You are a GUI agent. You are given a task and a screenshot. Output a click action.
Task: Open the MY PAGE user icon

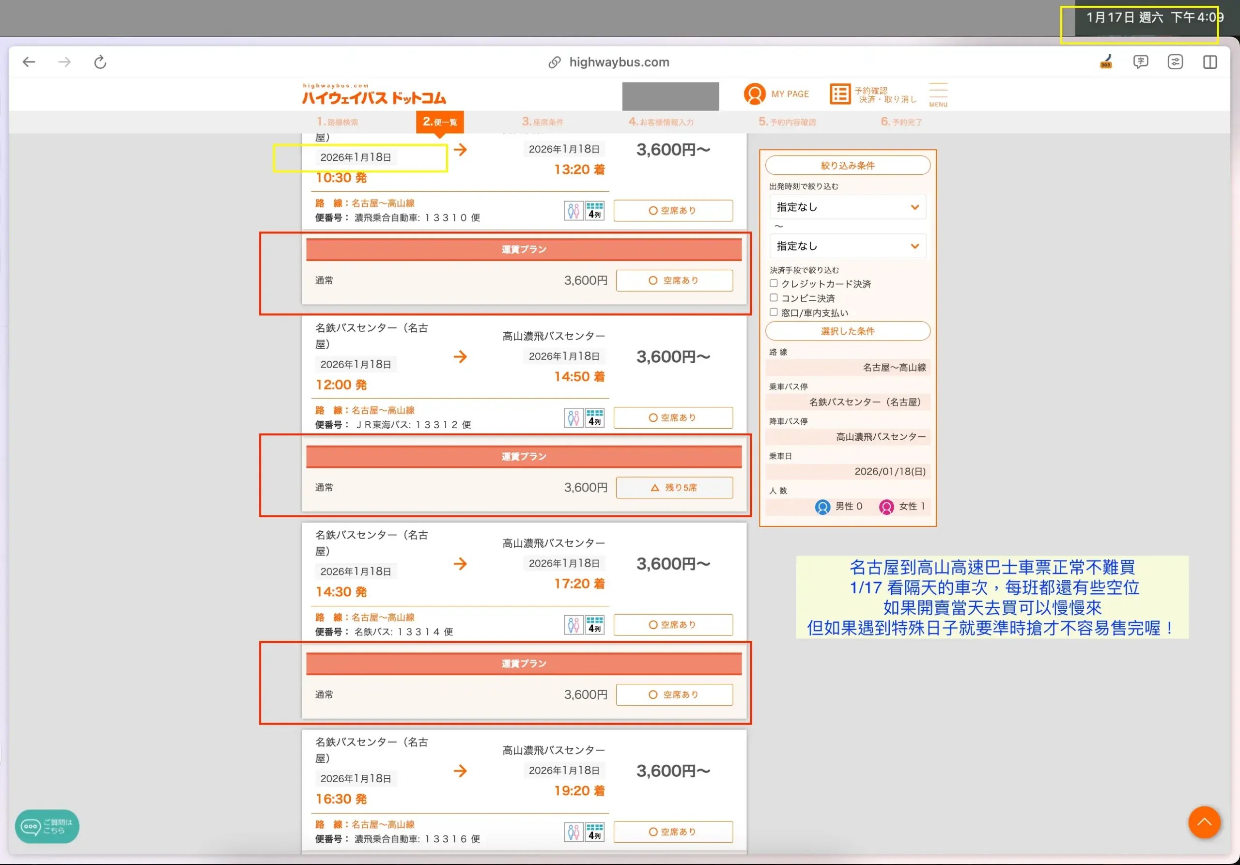755,94
